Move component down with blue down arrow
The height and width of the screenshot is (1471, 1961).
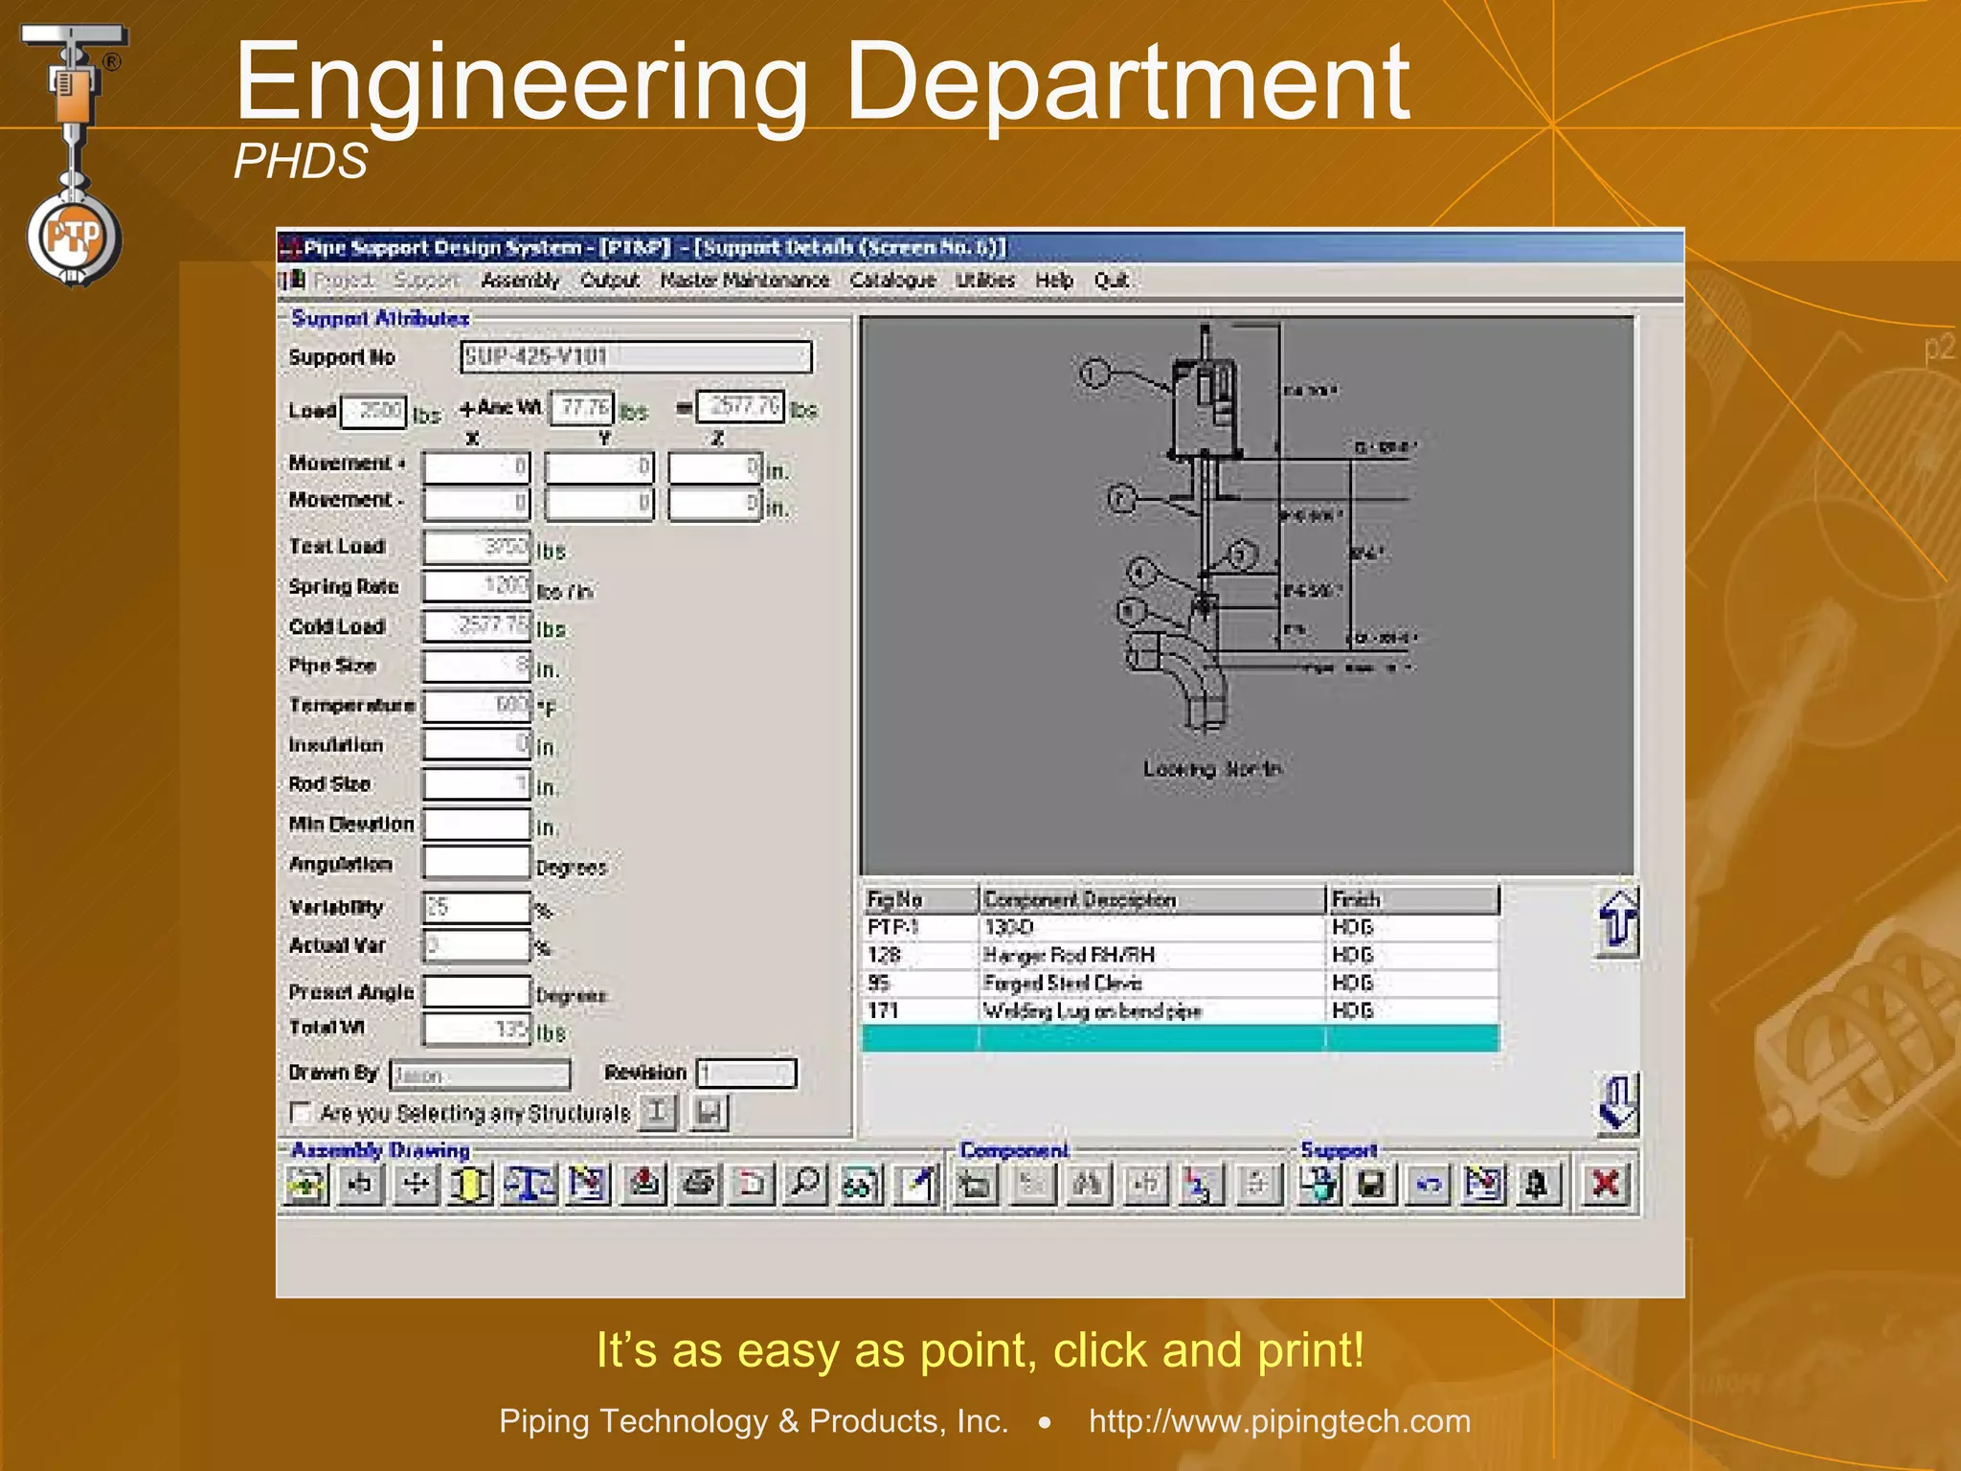pyautogui.click(x=1617, y=1102)
